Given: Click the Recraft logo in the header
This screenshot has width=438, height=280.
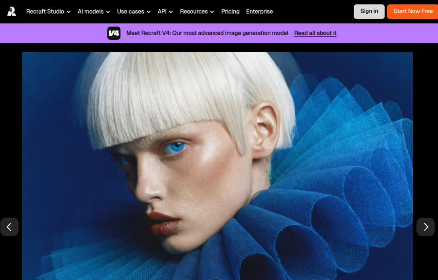Looking at the screenshot, I should (12, 12).
